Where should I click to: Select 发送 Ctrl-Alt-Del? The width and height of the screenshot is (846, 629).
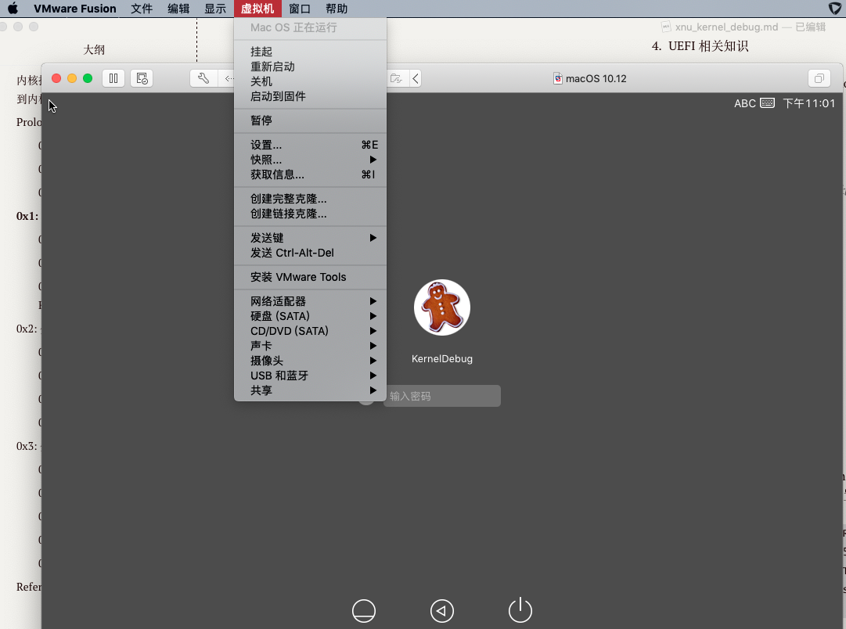tap(310, 253)
